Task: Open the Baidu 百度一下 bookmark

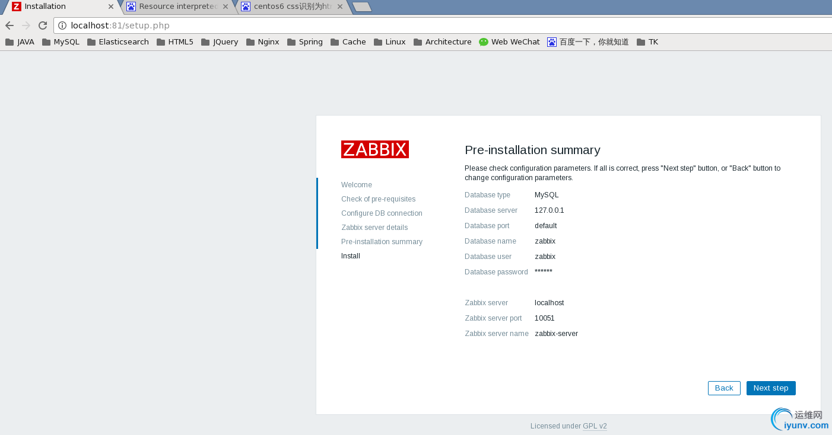Action: coord(588,42)
